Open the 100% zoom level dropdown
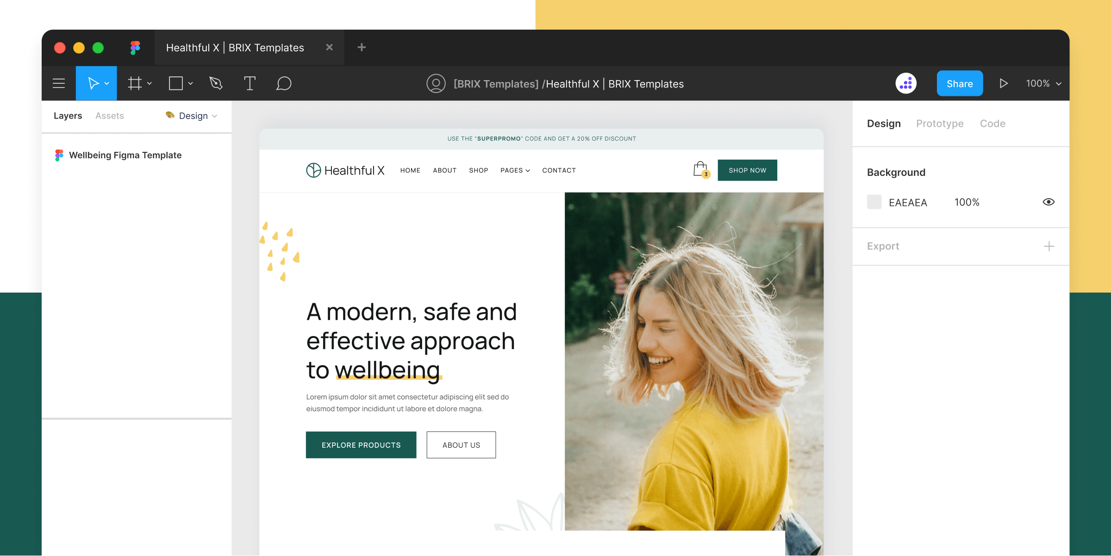This screenshot has width=1111, height=556. pyautogui.click(x=1043, y=84)
